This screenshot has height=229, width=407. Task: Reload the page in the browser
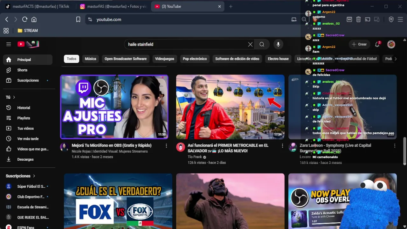click(24, 19)
